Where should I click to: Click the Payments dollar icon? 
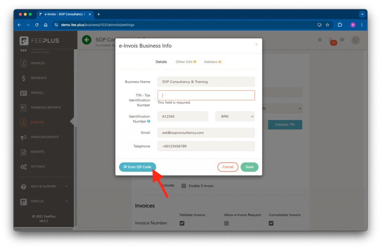click(x=24, y=78)
